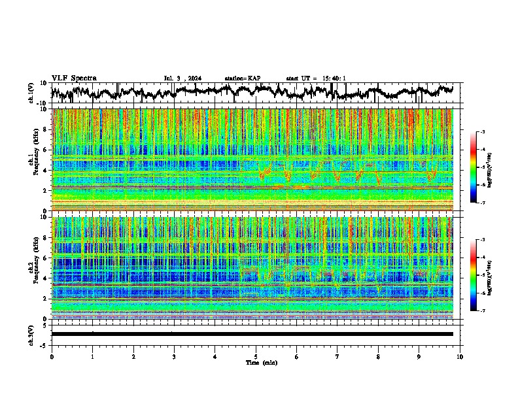Click time axis tick label '3'
518x400 pixels.
pos(174,357)
